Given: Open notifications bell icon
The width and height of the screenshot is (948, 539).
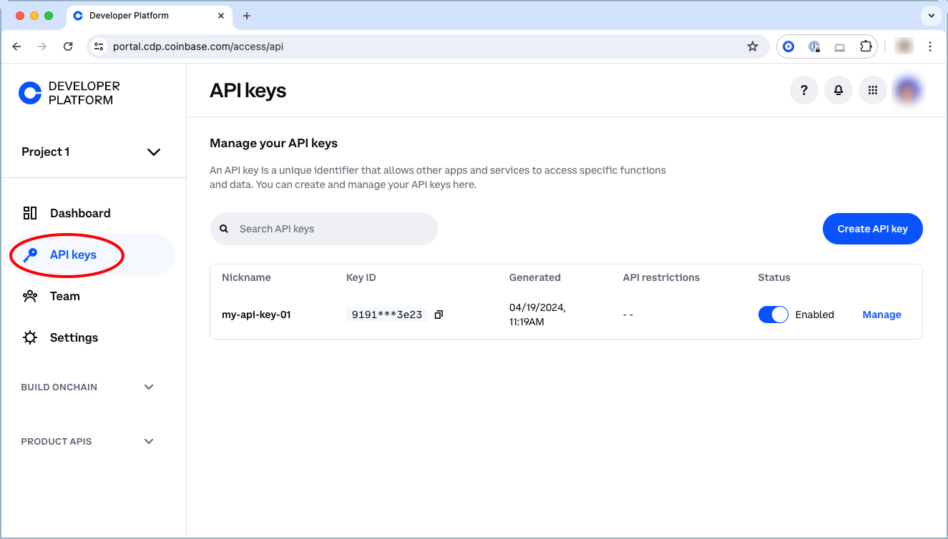Looking at the screenshot, I should pyautogui.click(x=839, y=90).
